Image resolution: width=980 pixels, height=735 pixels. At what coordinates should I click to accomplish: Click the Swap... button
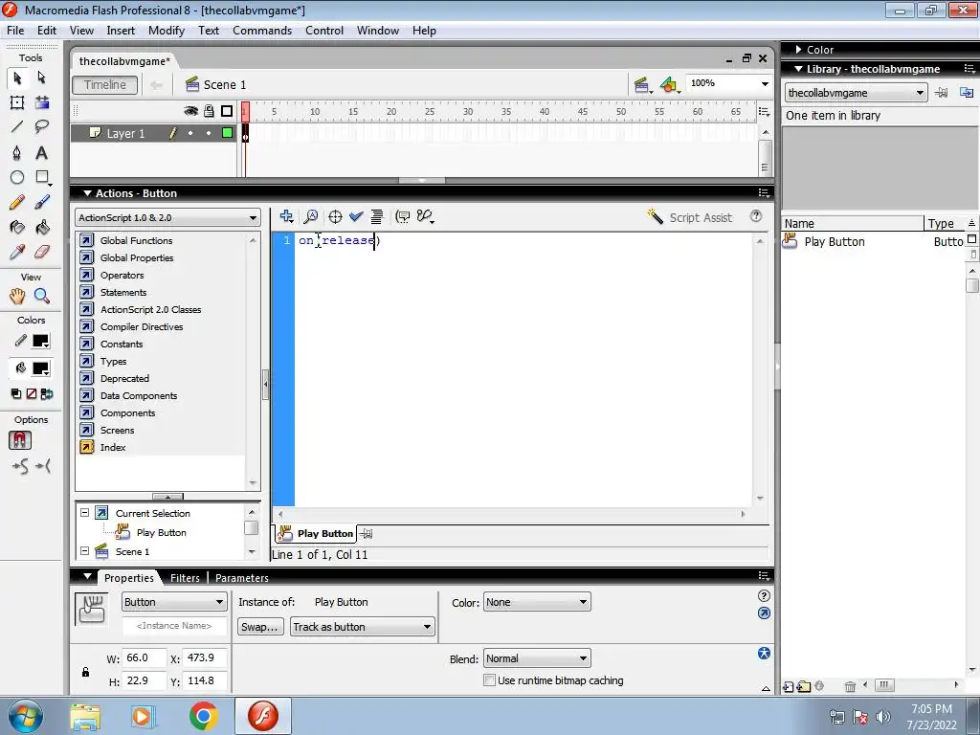click(260, 627)
